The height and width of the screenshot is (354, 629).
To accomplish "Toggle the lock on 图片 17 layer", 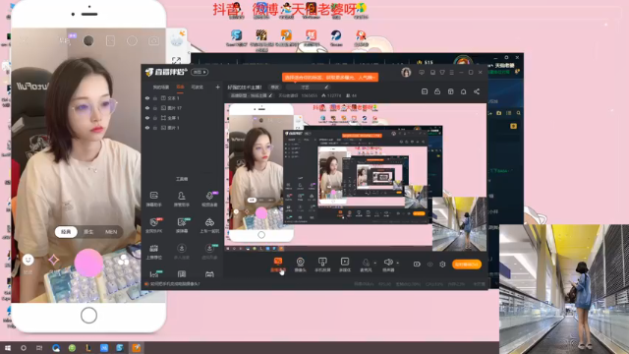I will [155, 108].
